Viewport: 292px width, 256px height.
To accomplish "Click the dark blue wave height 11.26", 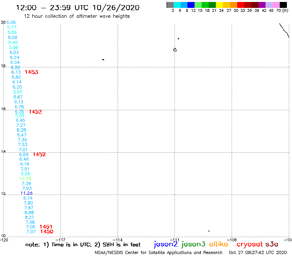I will (x=27, y=193).
